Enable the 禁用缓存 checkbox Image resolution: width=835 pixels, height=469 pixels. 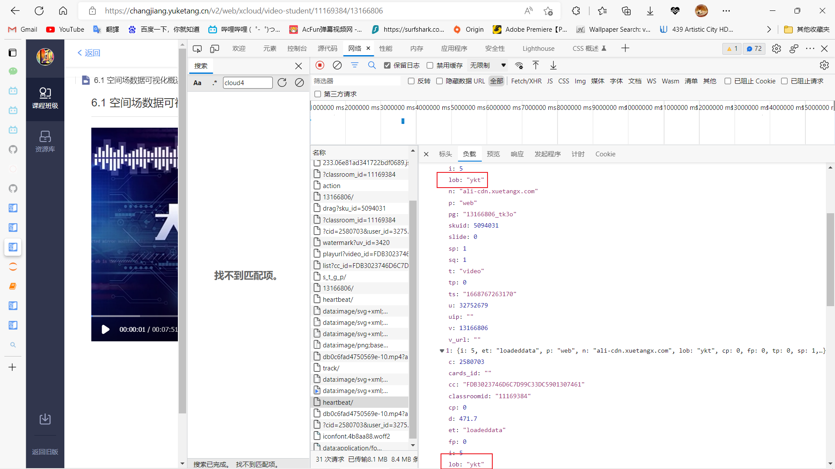pyautogui.click(x=431, y=65)
